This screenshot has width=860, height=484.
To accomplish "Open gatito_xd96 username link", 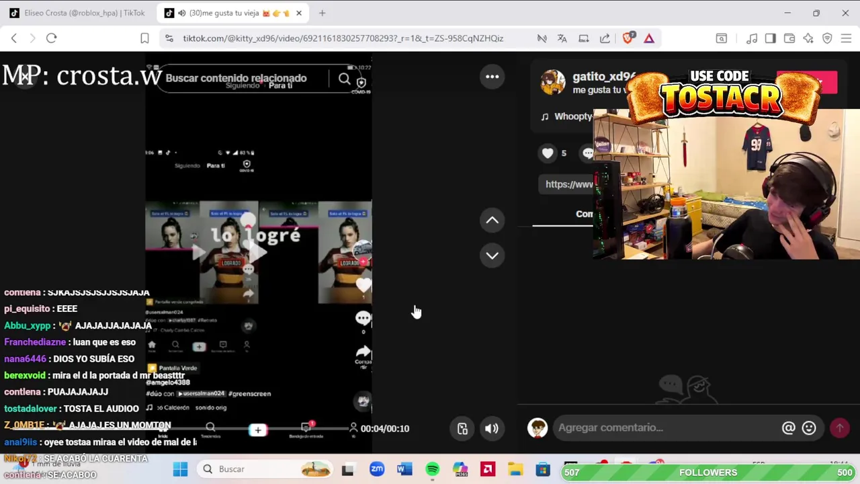I will (604, 77).
